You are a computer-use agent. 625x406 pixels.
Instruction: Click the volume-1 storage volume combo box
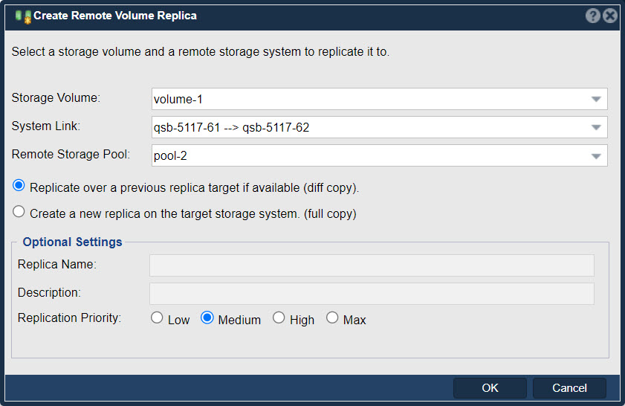(380, 100)
